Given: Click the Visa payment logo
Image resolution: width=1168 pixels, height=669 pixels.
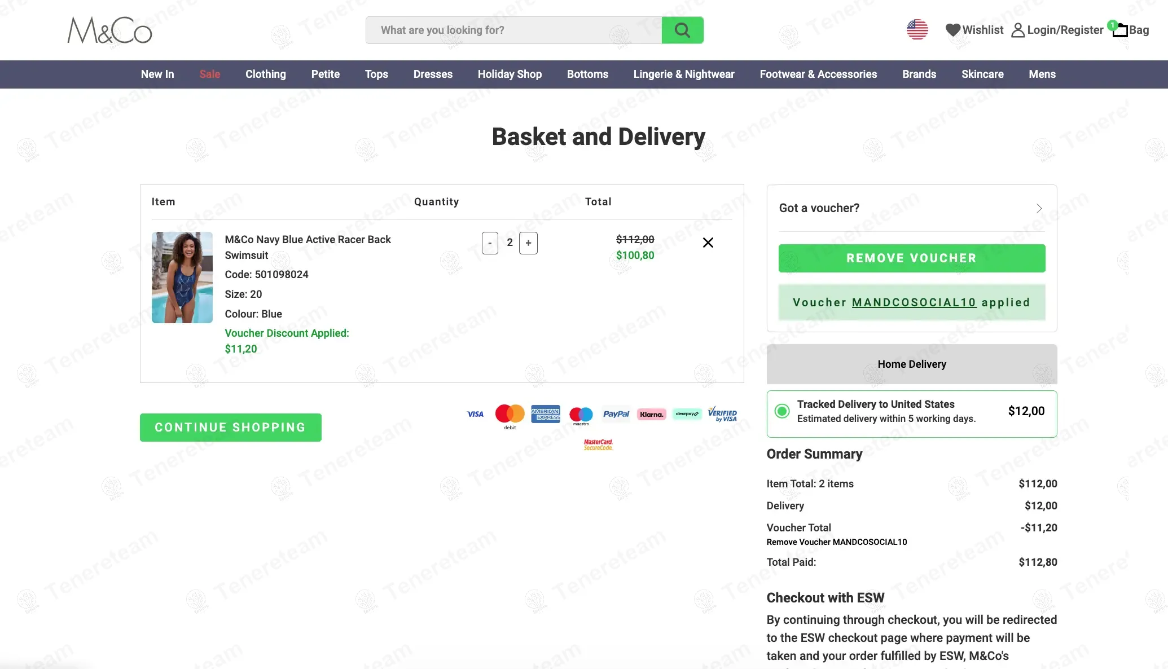Looking at the screenshot, I should pyautogui.click(x=475, y=414).
